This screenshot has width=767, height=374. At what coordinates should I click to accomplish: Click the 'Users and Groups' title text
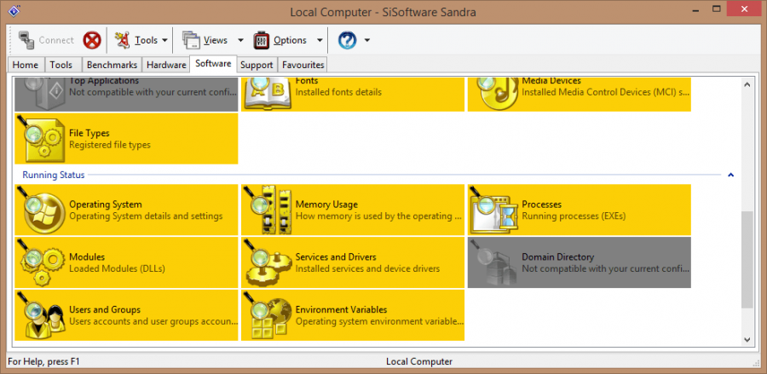click(105, 309)
